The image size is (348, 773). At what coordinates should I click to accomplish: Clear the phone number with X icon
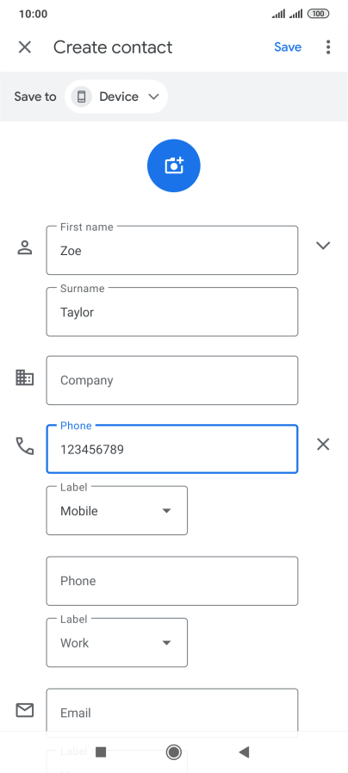click(x=323, y=445)
